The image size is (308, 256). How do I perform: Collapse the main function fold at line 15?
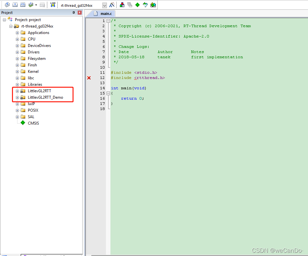pyautogui.click(x=108, y=93)
